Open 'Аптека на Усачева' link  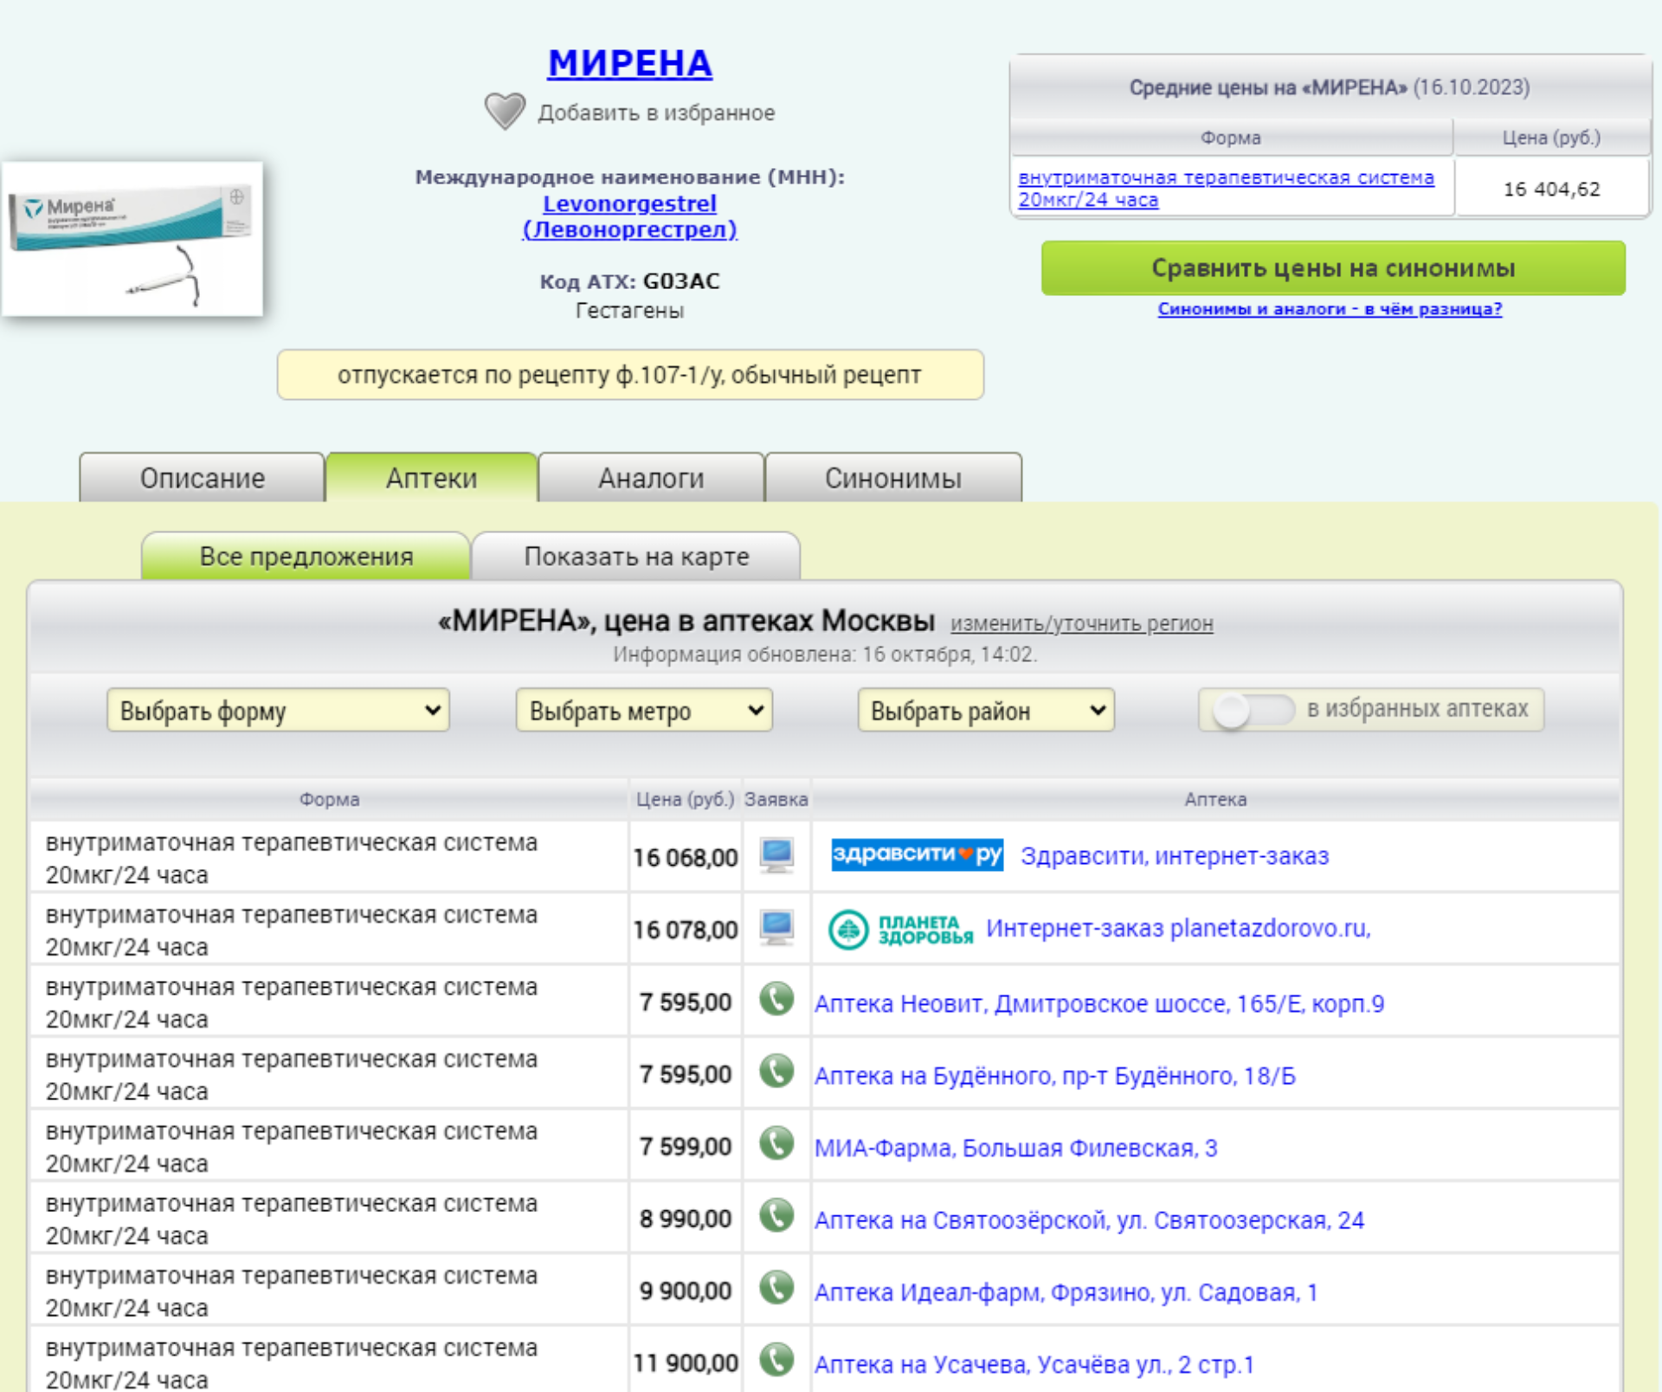(1034, 1365)
